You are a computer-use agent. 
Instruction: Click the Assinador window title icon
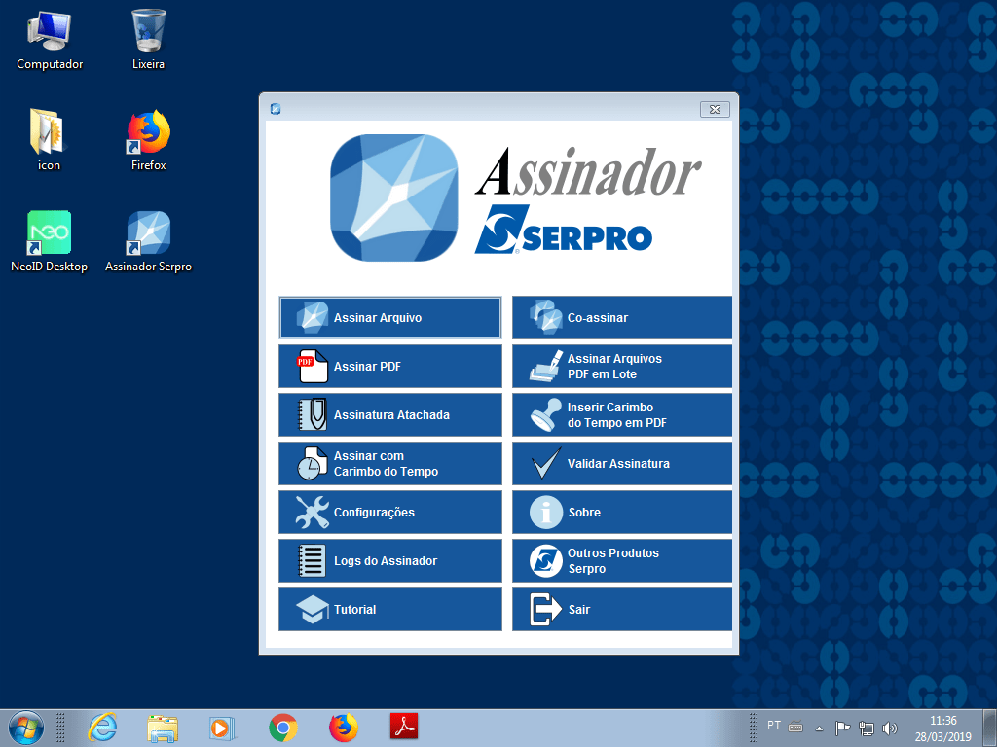click(276, 109)
